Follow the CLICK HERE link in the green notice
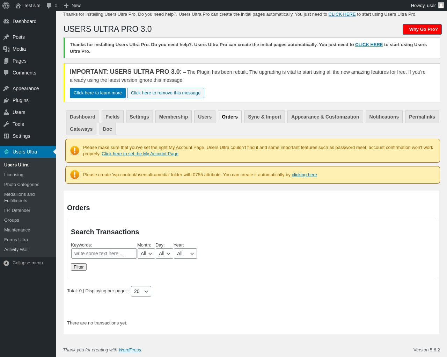The height and width of the screenshot is (357, 447). click(x=369, y=45)
